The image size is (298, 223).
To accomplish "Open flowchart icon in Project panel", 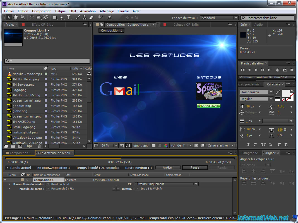I will (89, 74).
